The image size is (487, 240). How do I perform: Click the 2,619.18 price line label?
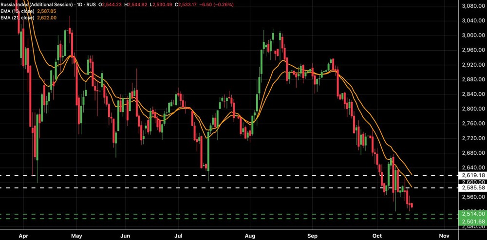[473, 175]
